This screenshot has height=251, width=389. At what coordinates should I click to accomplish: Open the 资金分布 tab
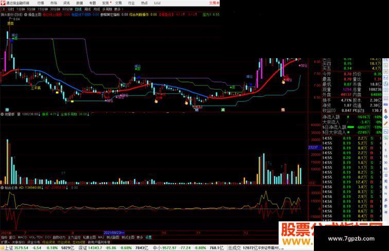click(x=34, y=242)
